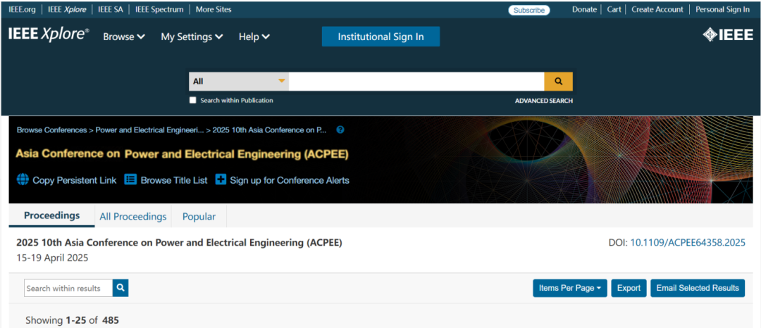This screenshot has height=328, width=761.
Task: Expand the Help menu
Action: click(254, 37)
